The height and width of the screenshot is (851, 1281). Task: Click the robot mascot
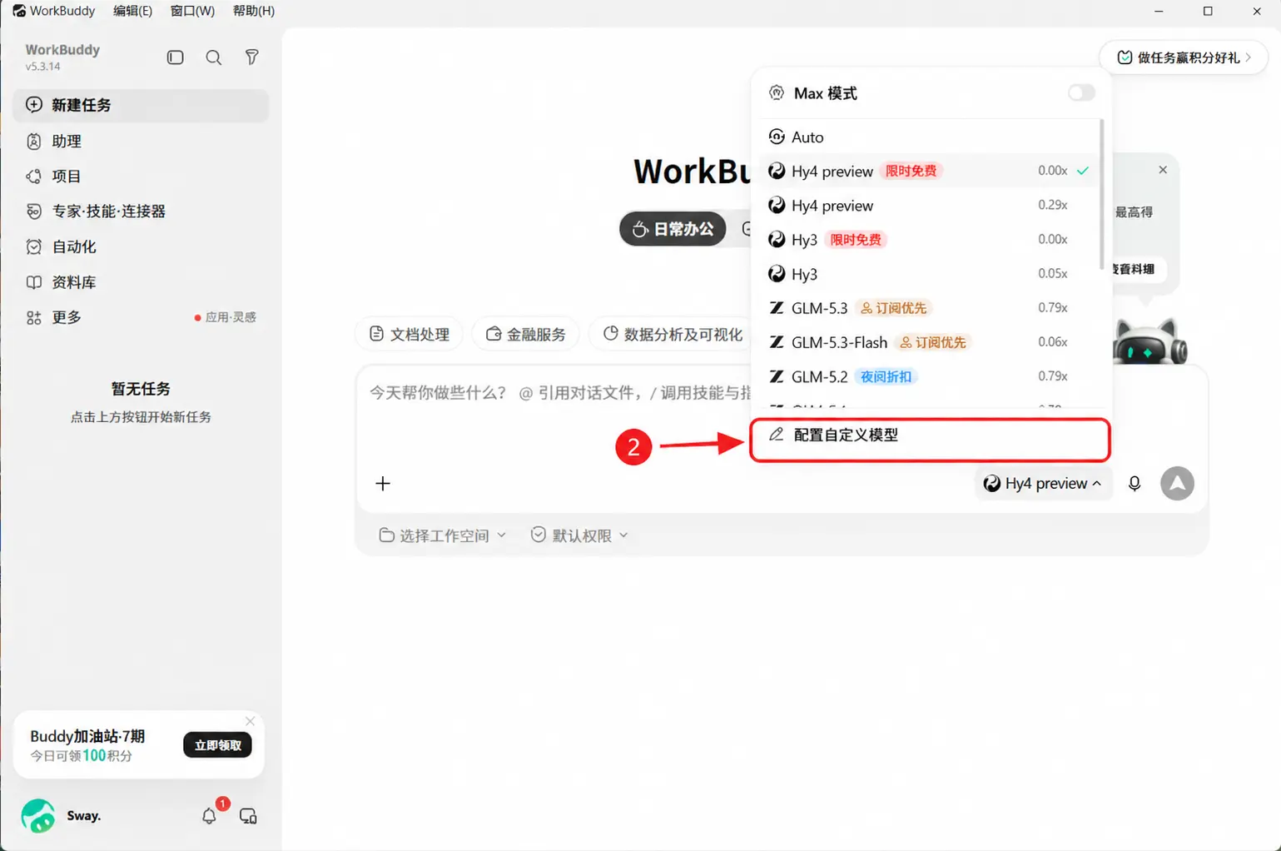pyautogui.click(x=1150, y=341)
